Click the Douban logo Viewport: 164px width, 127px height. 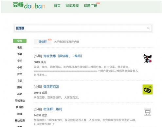tap(29, 6)
